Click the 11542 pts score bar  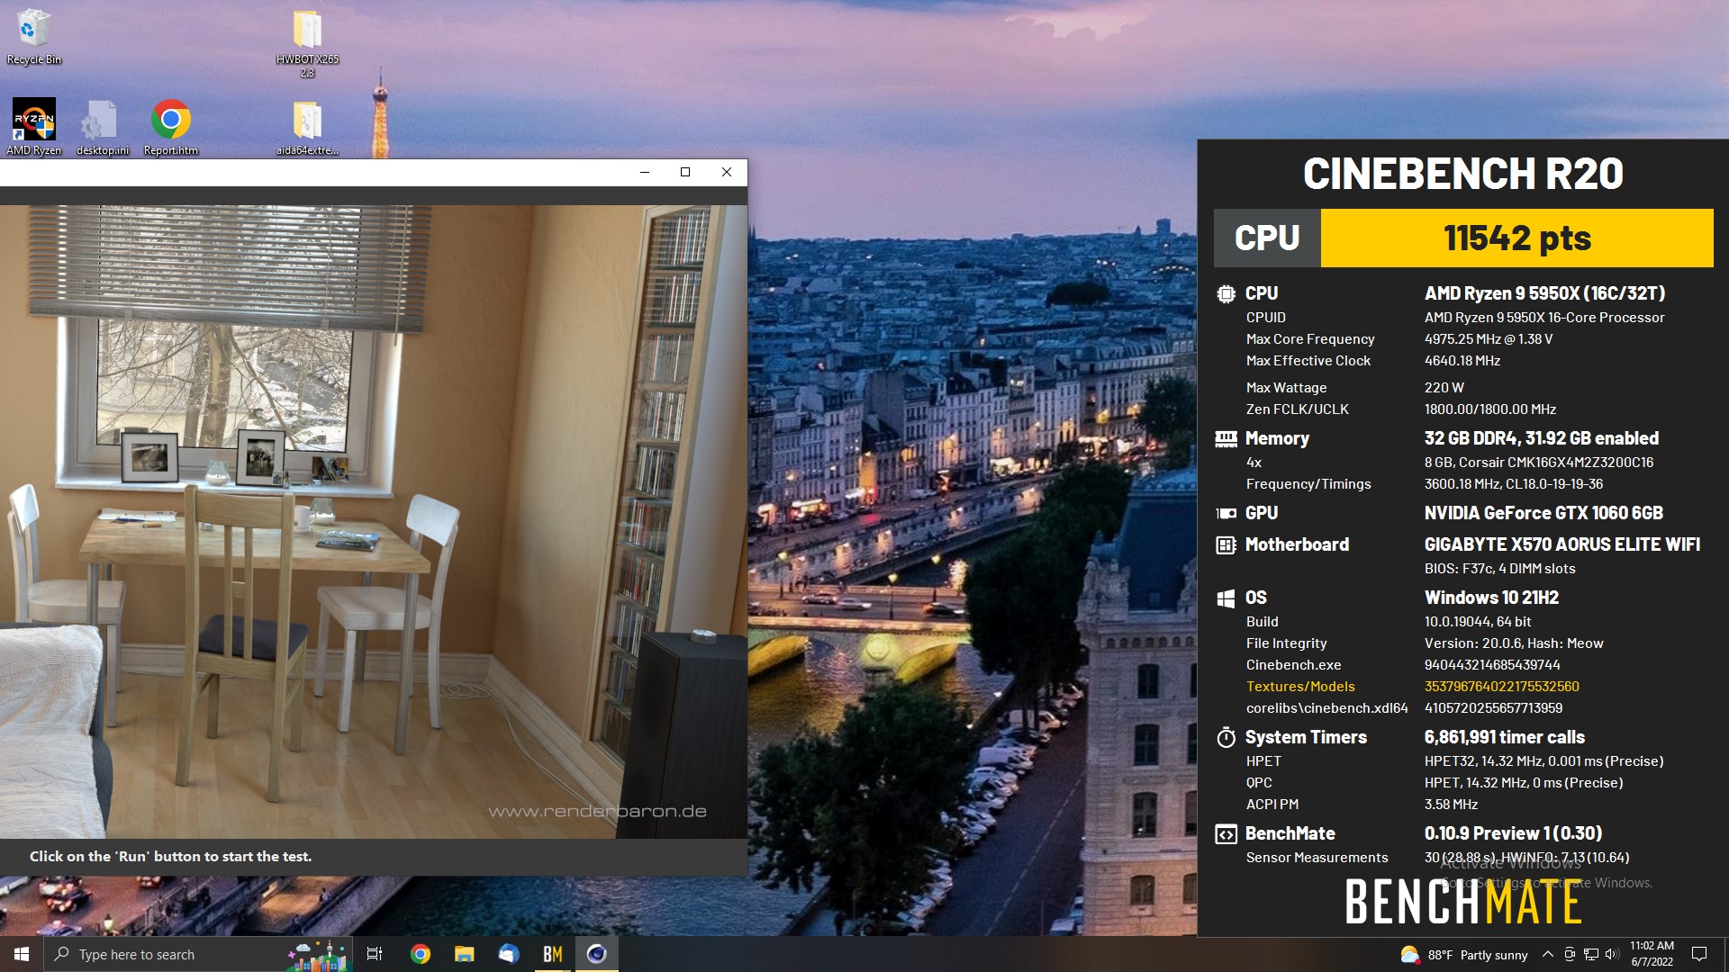point(1516,238)
